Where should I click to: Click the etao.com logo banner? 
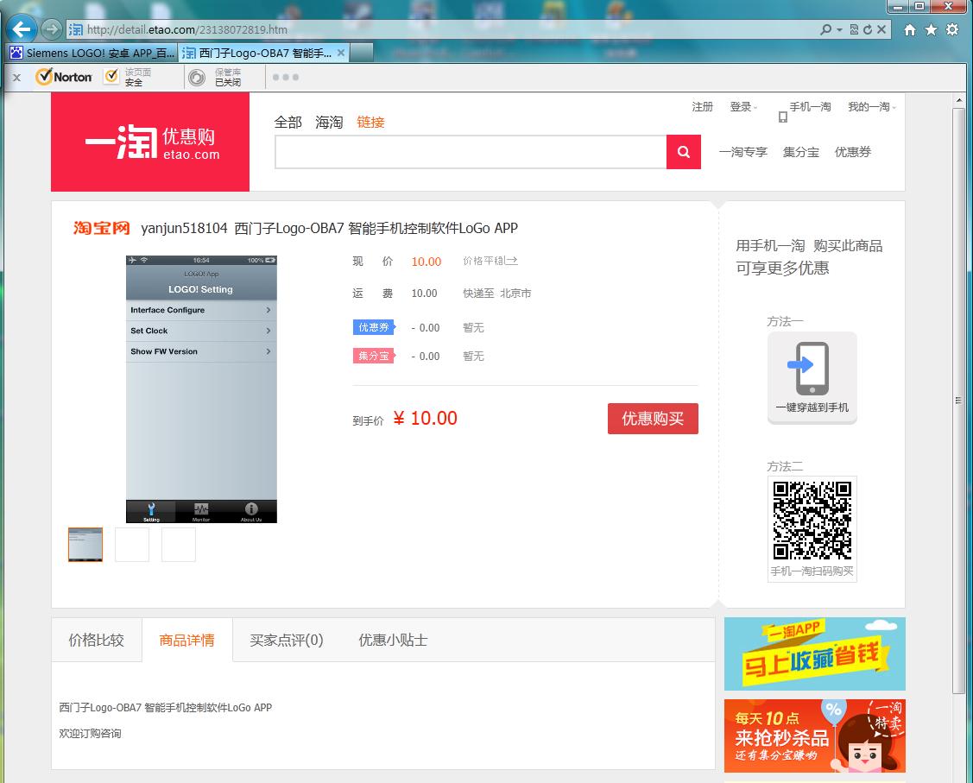coord(150,142)
